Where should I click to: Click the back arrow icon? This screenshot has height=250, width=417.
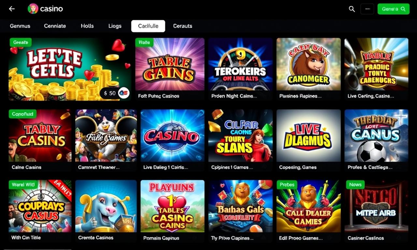click(12, 9)
